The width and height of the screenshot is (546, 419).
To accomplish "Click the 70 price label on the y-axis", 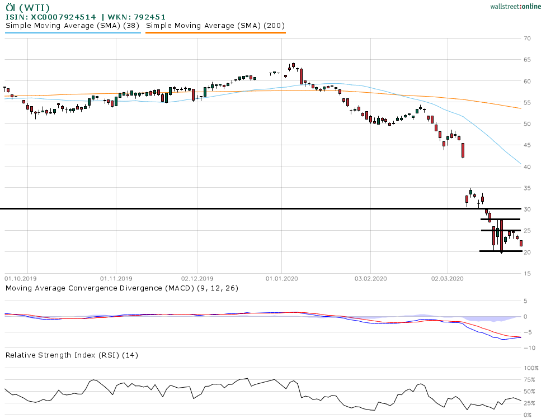I will [x=527, y=39].
